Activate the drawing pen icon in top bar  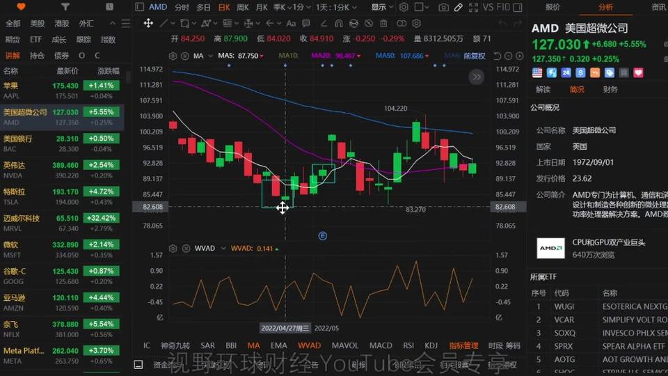tap(459, 7)
